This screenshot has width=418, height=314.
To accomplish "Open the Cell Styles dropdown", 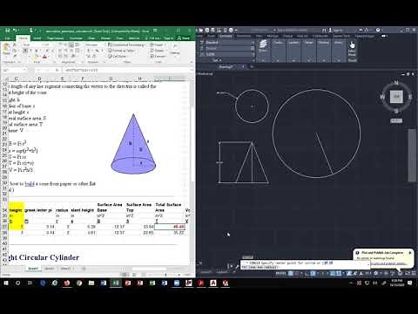I will pos(118,56).
